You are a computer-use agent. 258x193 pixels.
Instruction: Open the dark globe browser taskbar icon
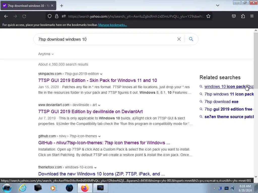(x=69, y=188)
